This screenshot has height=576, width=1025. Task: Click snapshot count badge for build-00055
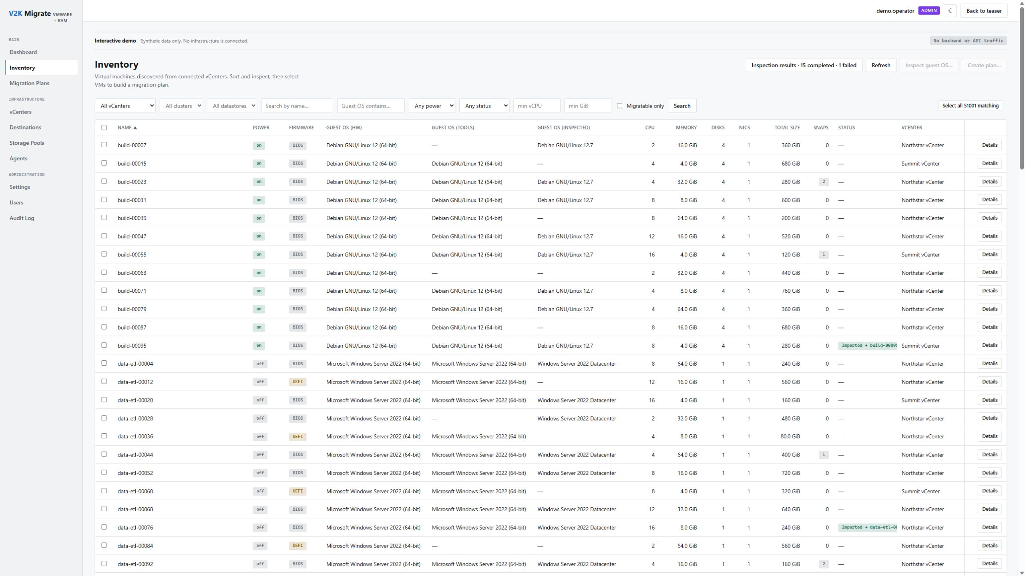823,255
